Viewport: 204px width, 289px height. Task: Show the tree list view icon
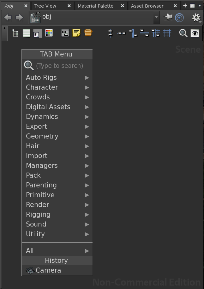(15, 33)
